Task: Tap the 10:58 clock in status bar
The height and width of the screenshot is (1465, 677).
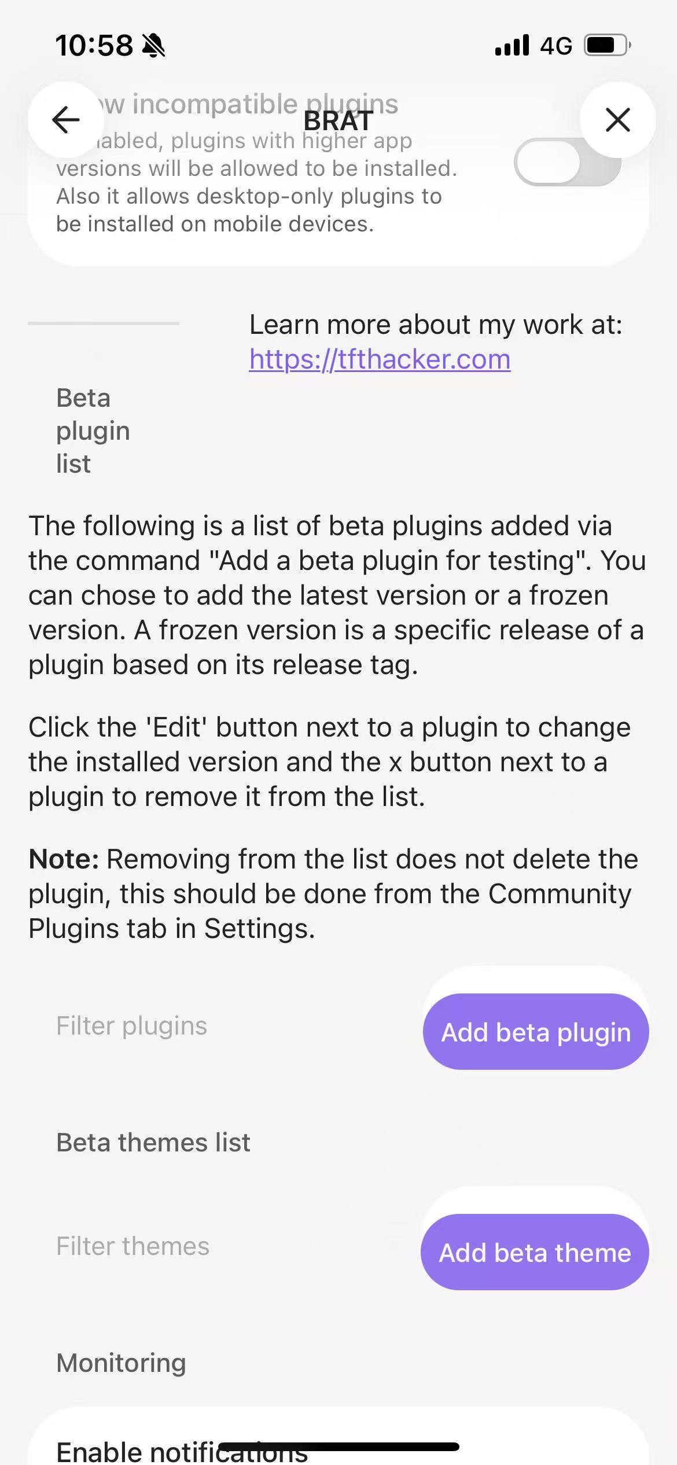Action: pos(94,45)
